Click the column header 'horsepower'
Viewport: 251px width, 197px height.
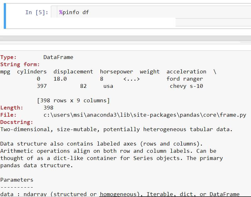(117, 72)
